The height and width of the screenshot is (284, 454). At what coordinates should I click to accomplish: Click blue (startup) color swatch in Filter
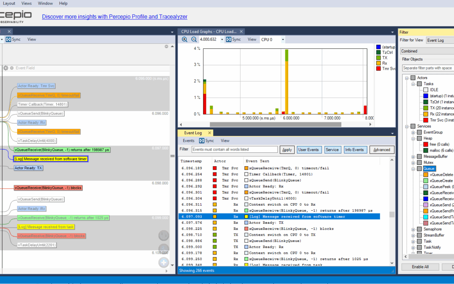pos(425,96)
